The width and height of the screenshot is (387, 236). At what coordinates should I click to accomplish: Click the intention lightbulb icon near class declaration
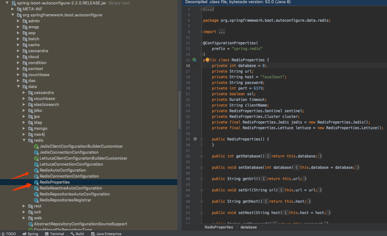(207, 60)
